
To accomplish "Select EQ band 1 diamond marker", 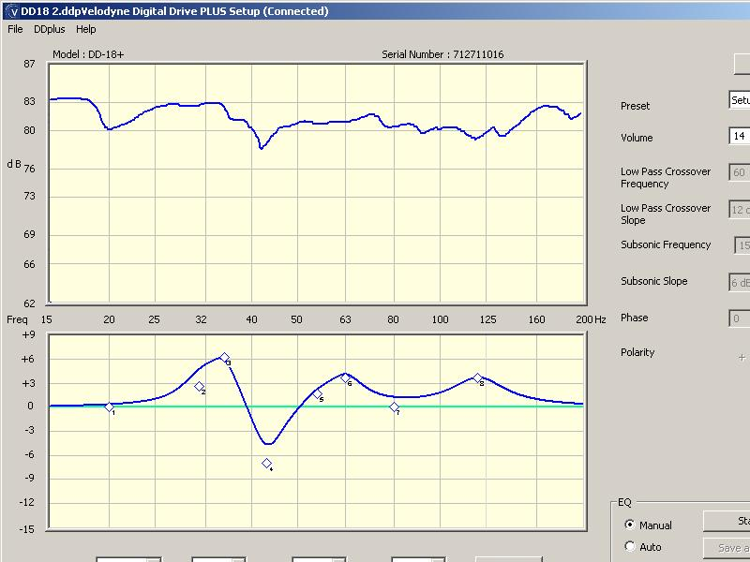I will [x=109, y=407].
